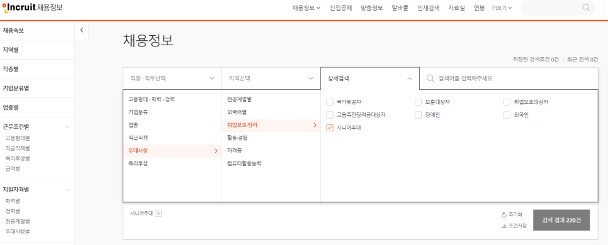Check the 장애인 checkbox
The image size is (608, 245).
[418, 115]
